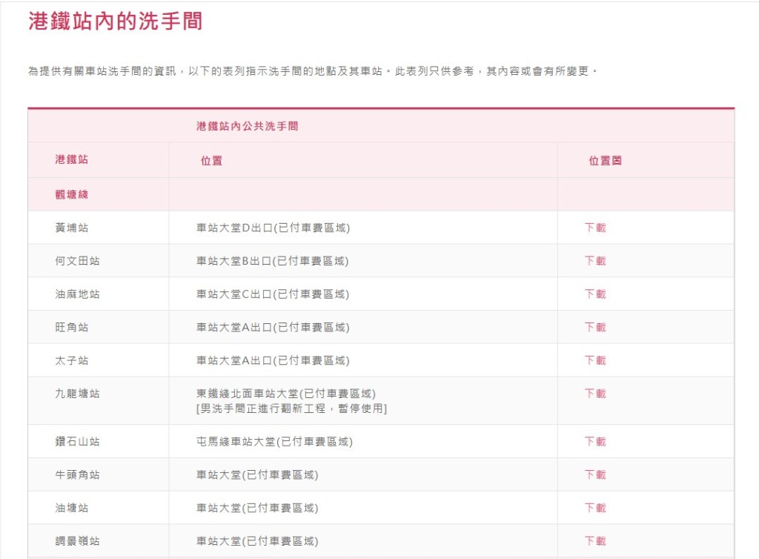Click the 觀塘綫 line heading row
Screen dimensions: 759x559
click(x=381, y=194)
